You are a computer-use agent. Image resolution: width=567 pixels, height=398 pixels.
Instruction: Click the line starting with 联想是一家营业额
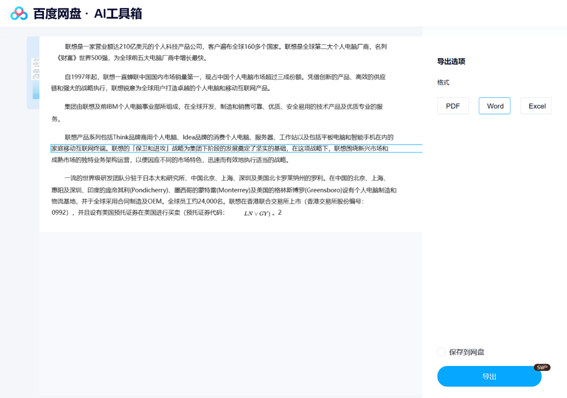tap(225, 46)
